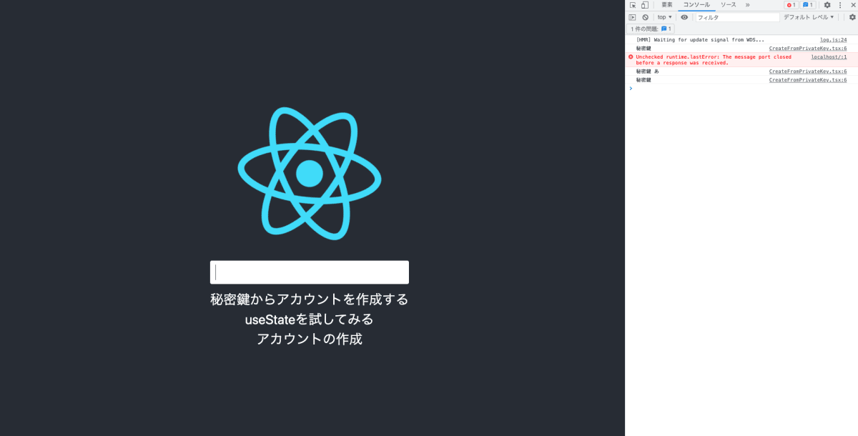Click the red error icon in the error row
Screen dimensions: 858x436
(x=631, y=56)
